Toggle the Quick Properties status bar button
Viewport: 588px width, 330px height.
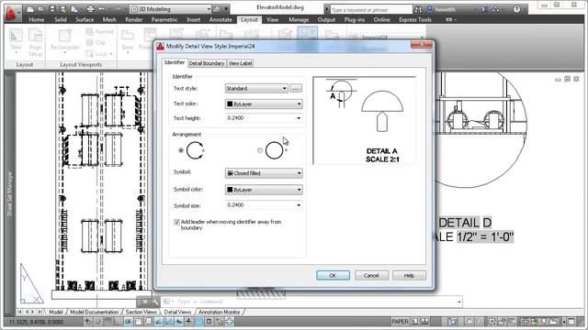(x=209, y=322)
